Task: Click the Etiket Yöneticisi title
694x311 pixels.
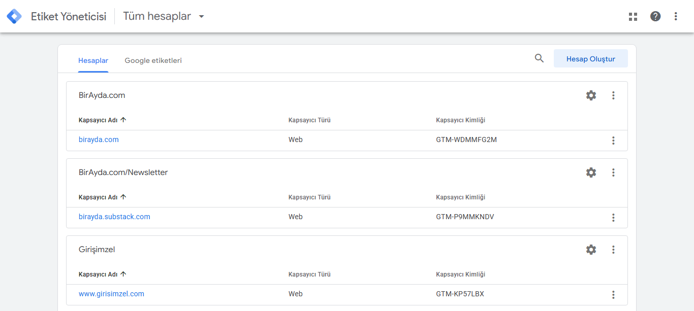Action: tap(69, 16)
